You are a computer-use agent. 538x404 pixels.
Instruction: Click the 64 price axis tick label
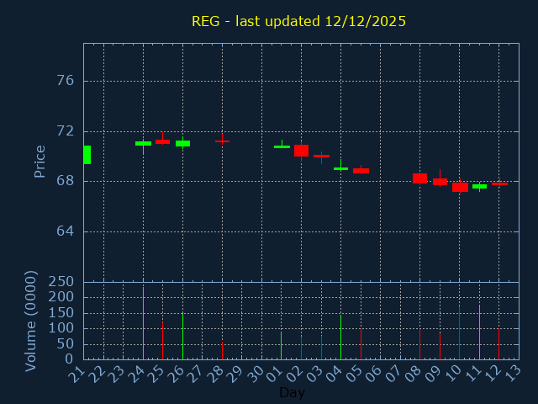65,231
